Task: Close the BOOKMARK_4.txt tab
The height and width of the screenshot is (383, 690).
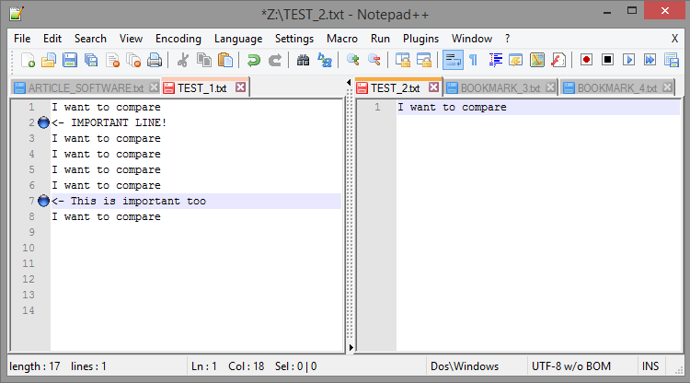Action: [667, 87]
